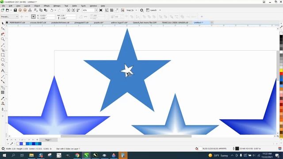The image size is (283, 159).
Task: Click the New document icon
Action: tap(3, 10)
